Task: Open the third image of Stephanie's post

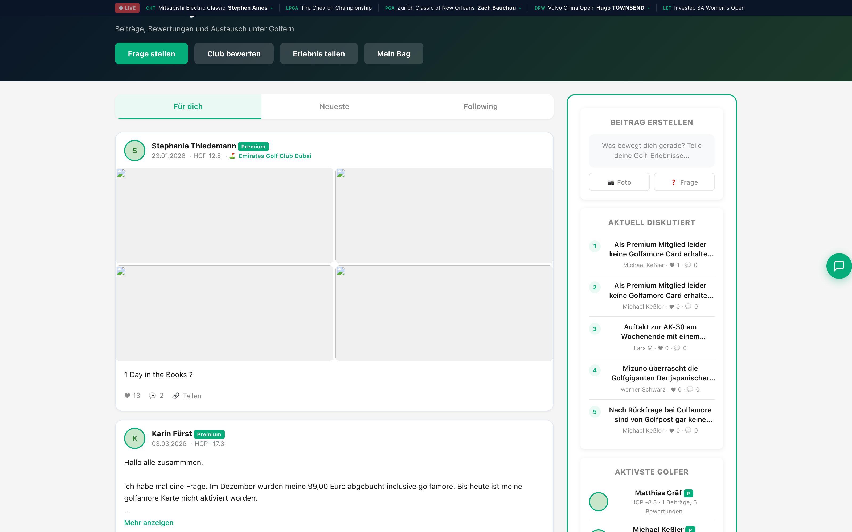Action: (224, 313)
